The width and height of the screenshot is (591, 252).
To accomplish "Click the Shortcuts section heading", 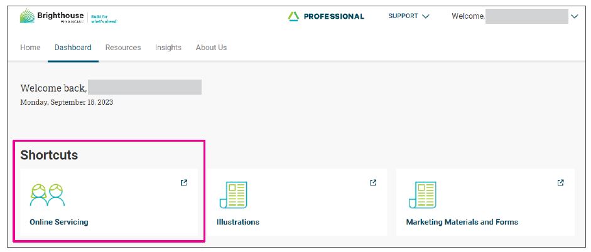I will tap(49, 155).
